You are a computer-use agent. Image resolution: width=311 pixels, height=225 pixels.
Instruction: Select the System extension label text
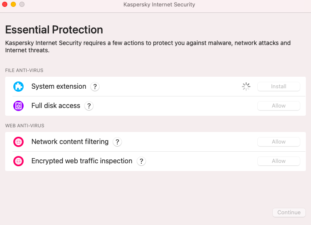pos(59,87)
